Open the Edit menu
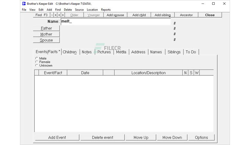 [x=41, y=10]
